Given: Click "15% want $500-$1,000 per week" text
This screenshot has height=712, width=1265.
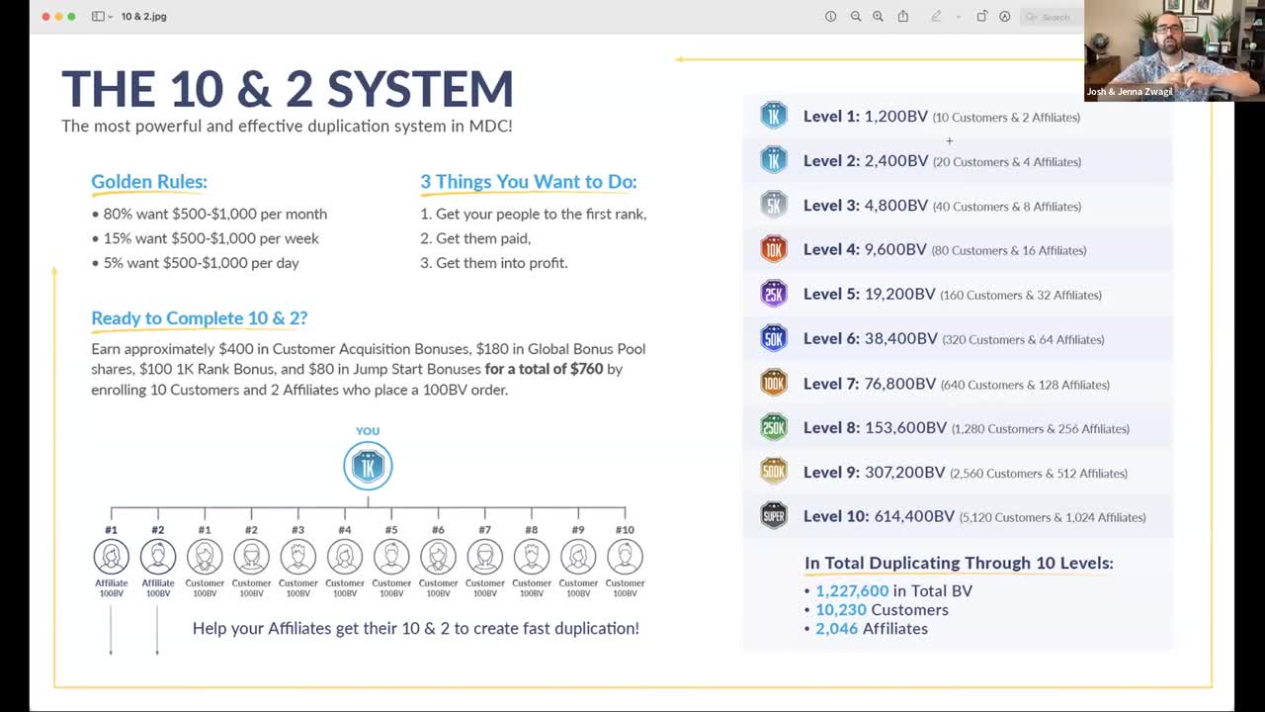Looking at the screenshot, I should pyautogui.click(x=211, y=238).
